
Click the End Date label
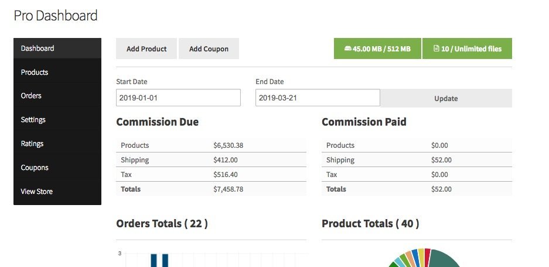click(x=270, y=82)
